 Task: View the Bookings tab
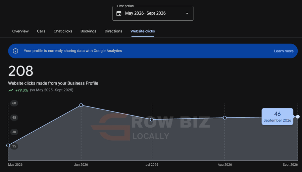88,31
